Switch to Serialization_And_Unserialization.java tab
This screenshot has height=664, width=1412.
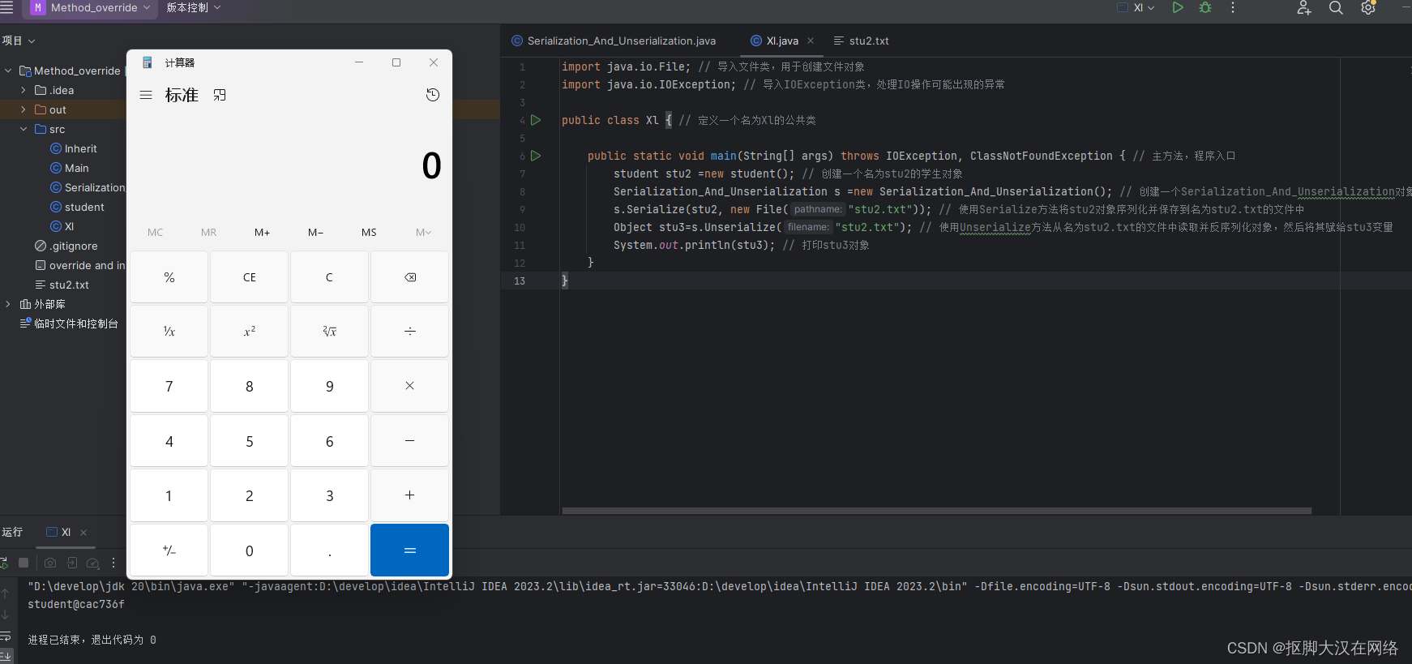coord(614,41)
